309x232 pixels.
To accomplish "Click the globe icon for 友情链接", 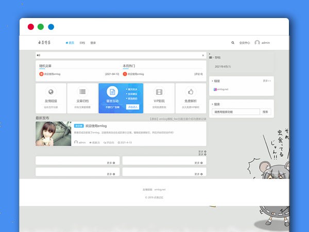I will pos(50,92).
